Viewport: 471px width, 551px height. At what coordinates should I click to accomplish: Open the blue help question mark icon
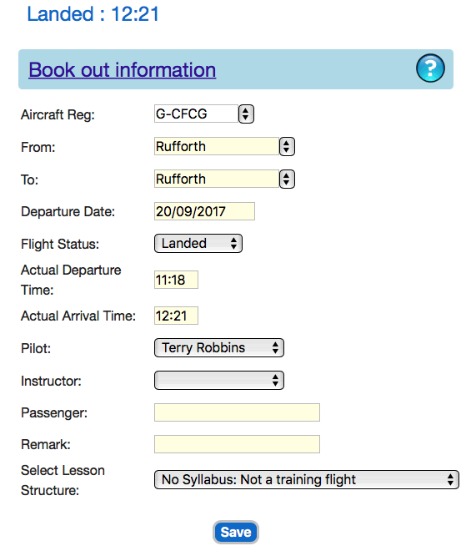[430, 68]
